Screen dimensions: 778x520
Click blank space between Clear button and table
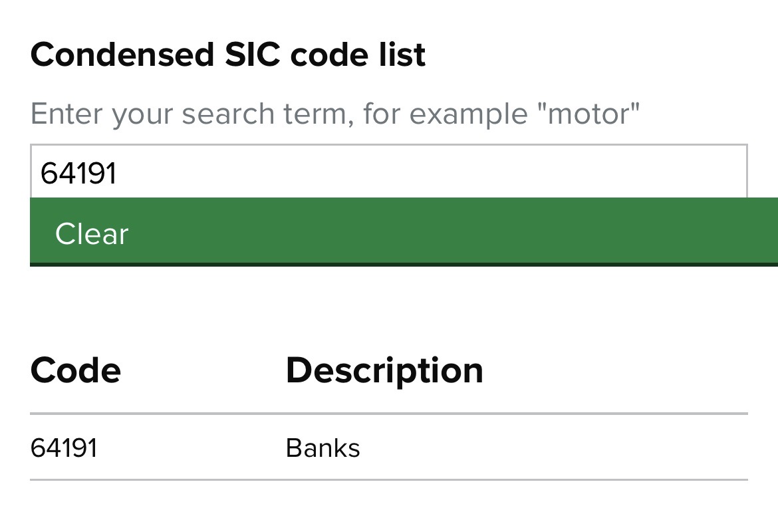pos(388,308)
